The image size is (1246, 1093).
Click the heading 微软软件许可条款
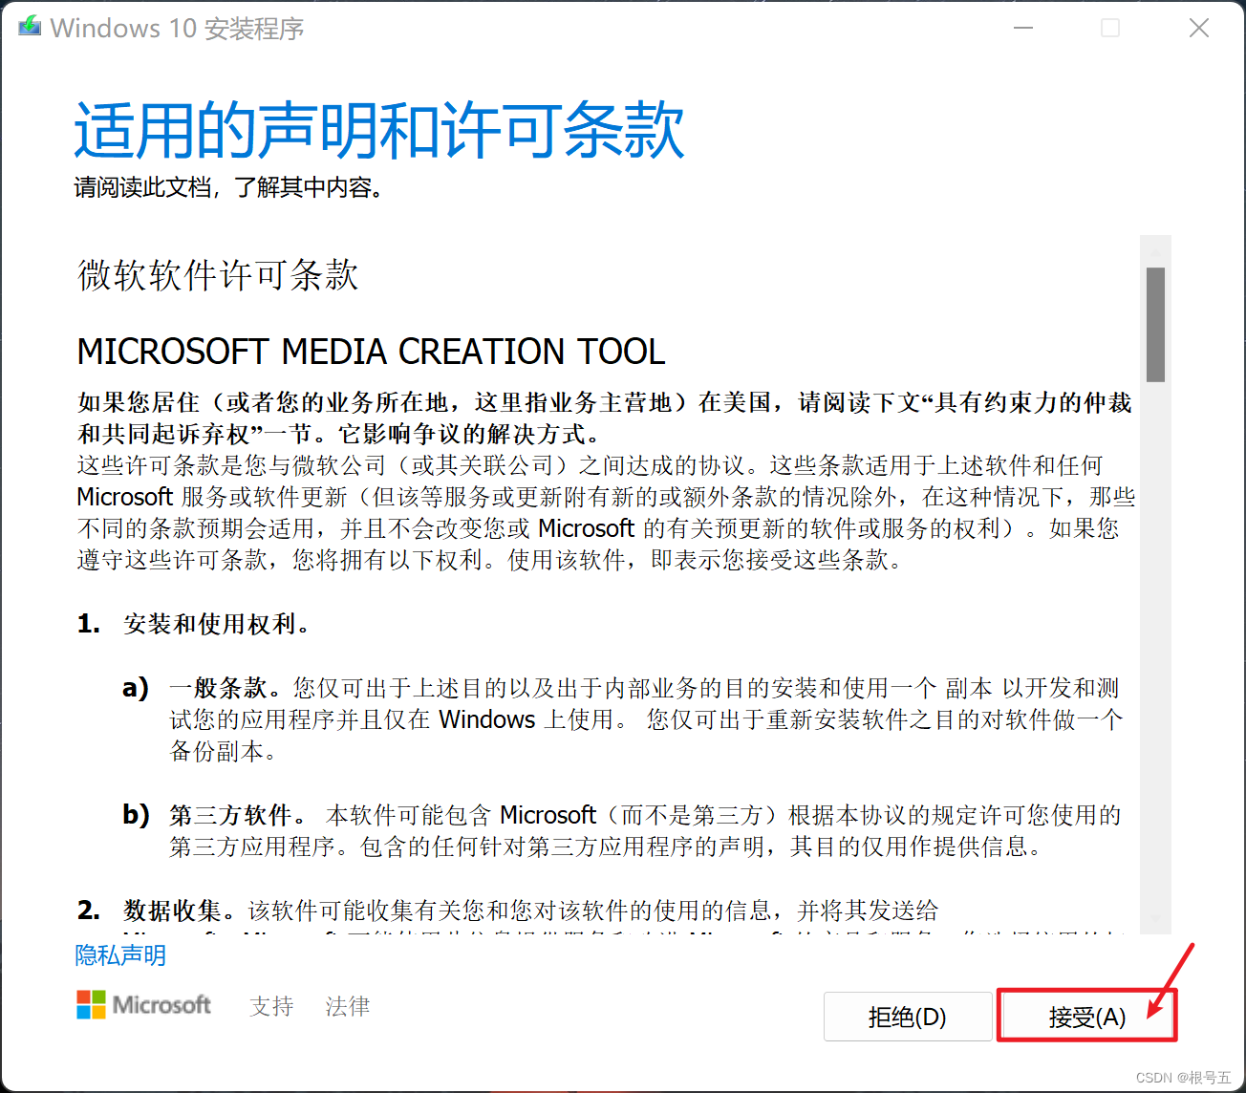click(x=218, y=275)
